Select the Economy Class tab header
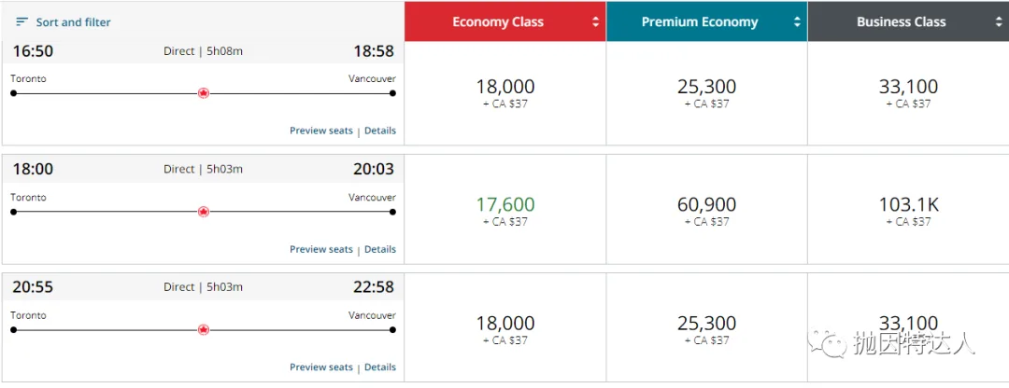The image size is (1009, 388). tap(498, 21)
